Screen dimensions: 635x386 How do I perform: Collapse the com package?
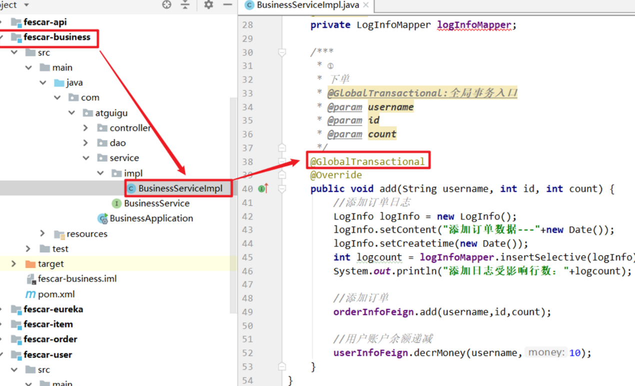tap(57, 98)
